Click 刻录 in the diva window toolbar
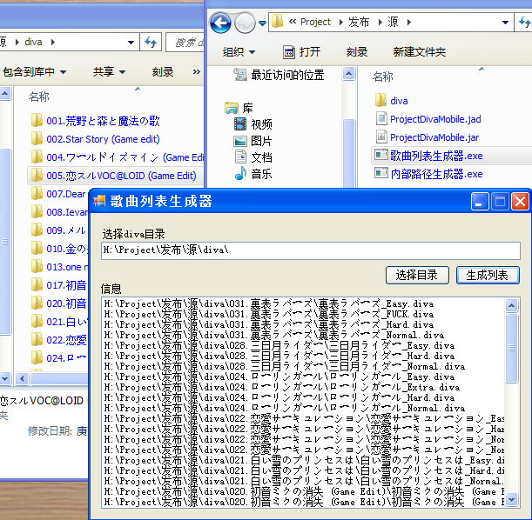 [x=163, y=72]
